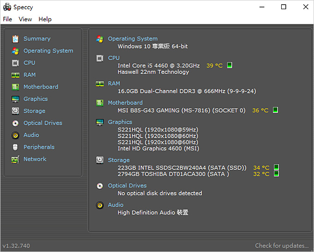
Task: Click the Graphics heading link in summary
Action: 120,122
